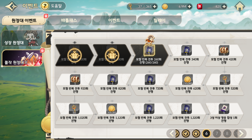Tap the 250,000 gold reward for 620회
This screenshot has width=252, height=140.
(187, 80)
